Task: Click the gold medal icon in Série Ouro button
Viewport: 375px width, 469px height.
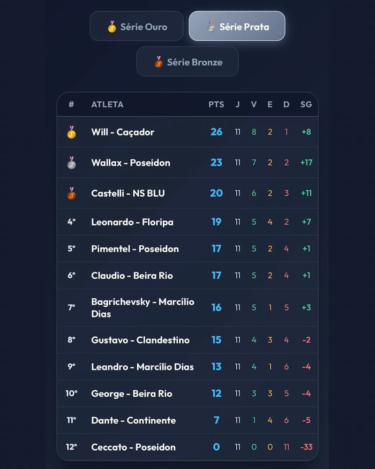Action: 112,27
